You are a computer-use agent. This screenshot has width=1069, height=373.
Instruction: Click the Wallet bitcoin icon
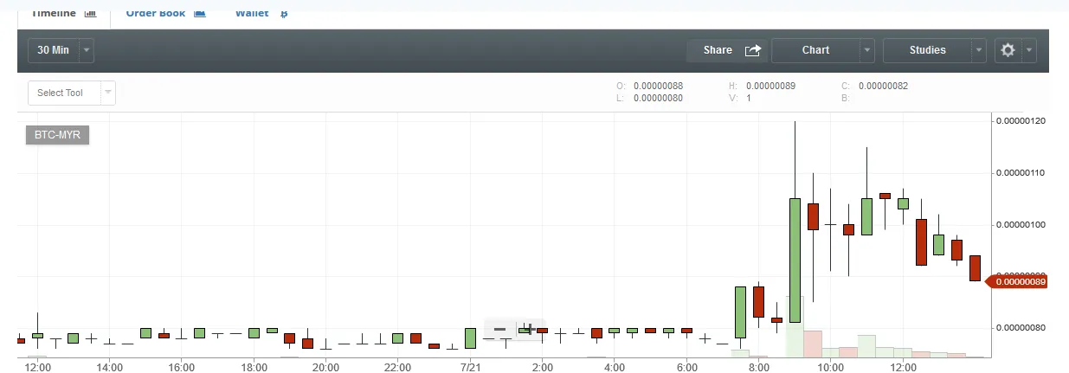284,14
